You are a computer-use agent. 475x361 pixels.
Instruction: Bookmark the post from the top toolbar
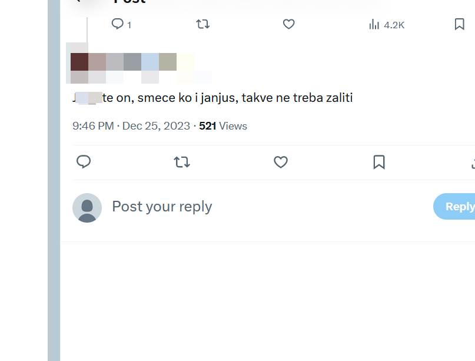pyautogui.click(x=459, y=24)
